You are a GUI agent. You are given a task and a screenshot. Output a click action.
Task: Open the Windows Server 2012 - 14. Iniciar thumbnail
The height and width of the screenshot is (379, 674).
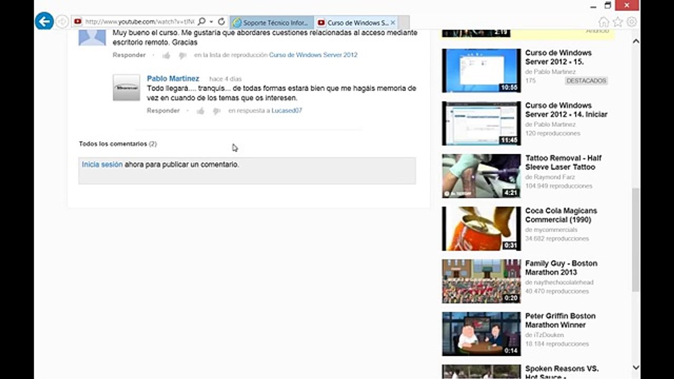tap(481, 123)
